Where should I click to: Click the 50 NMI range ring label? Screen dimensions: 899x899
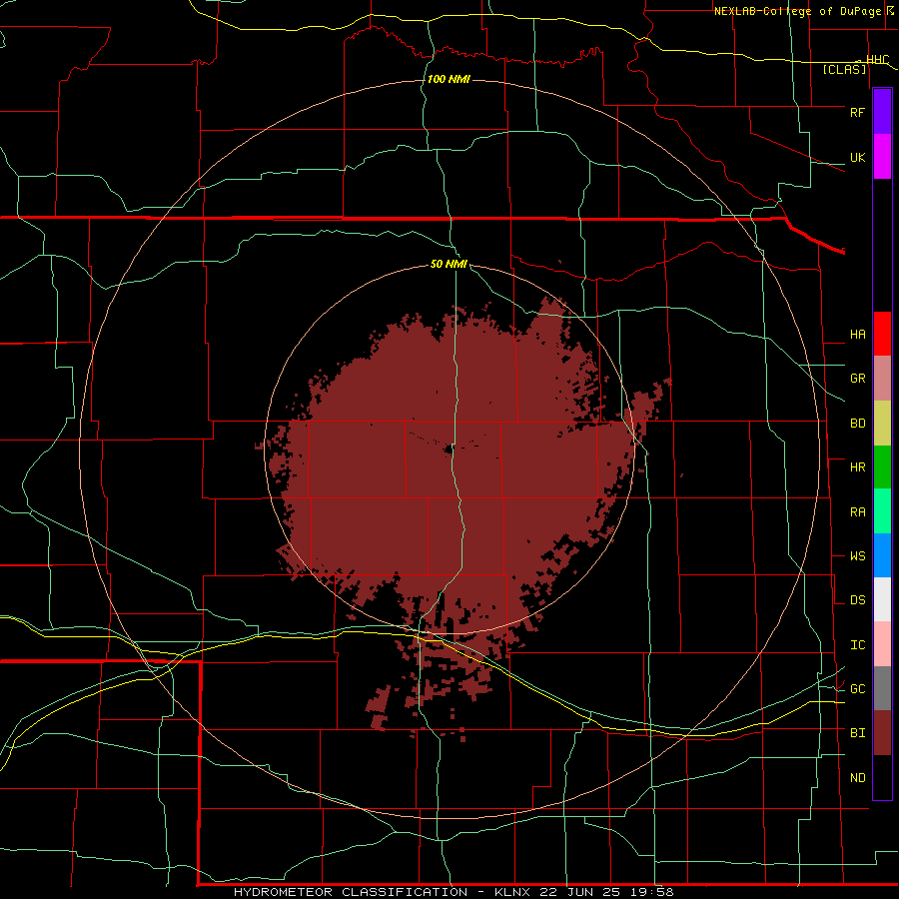449,265
